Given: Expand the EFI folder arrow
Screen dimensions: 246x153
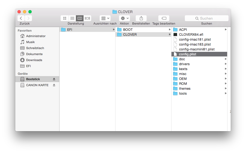Looking at the screenshot, I should 114,29.
